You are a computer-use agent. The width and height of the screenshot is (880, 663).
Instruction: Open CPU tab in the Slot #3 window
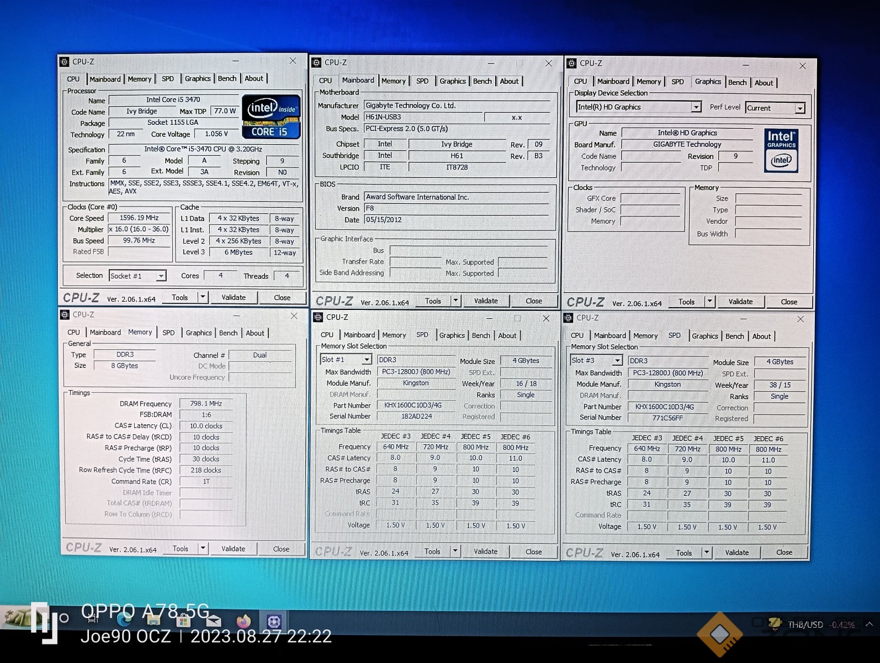(x=577, y=335)
